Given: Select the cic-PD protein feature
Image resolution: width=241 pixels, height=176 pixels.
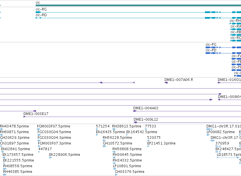Looking at the screenshot, I should tap(223, 53).
